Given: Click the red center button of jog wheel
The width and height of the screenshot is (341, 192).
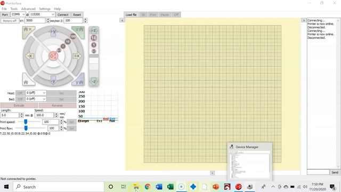Looking at the screenshot, I should coord(53,56).
